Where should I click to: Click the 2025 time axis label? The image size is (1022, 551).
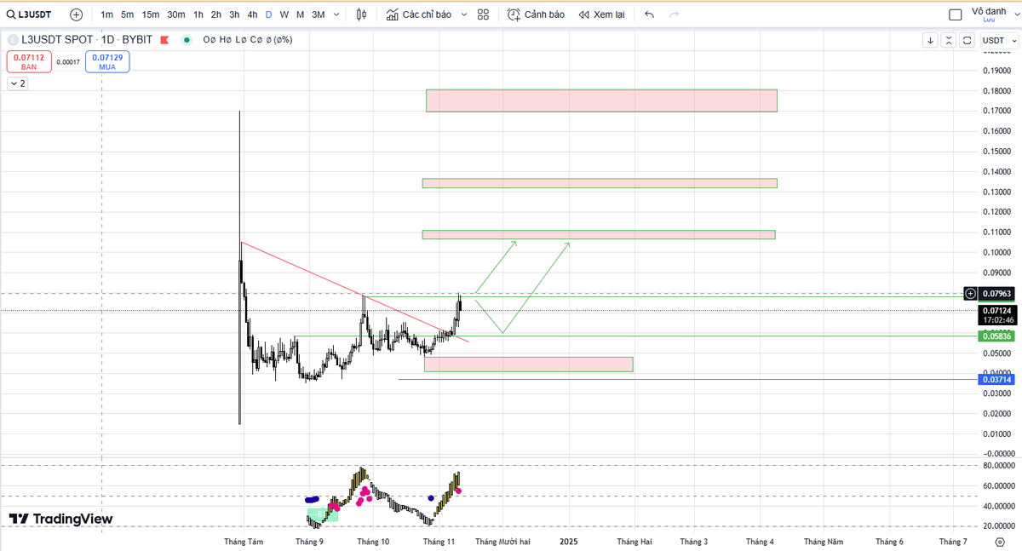[x=569, y=541]
